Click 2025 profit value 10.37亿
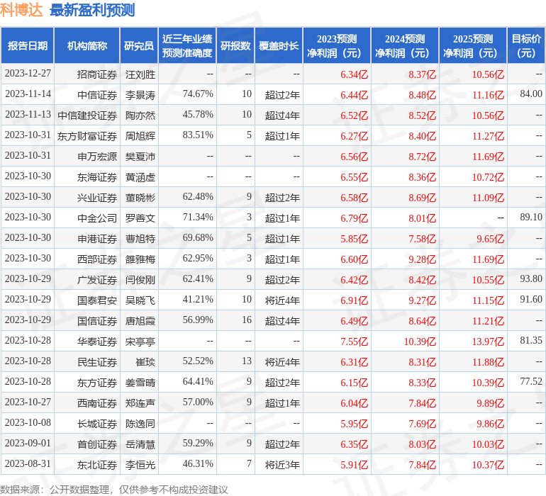The height and width of the screenshot is (496, 546). (x=488, y=465)
